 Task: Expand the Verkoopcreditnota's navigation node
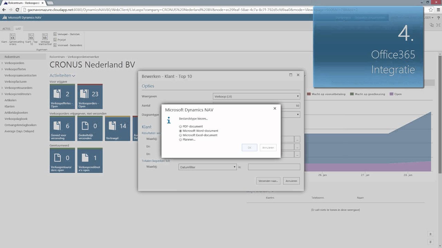(2, 94)
